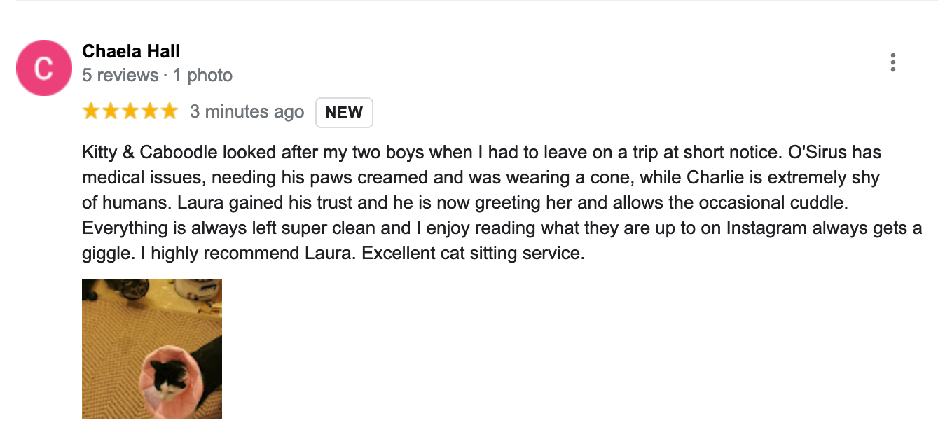Open the three-dot more options menu

click(892, 62)
